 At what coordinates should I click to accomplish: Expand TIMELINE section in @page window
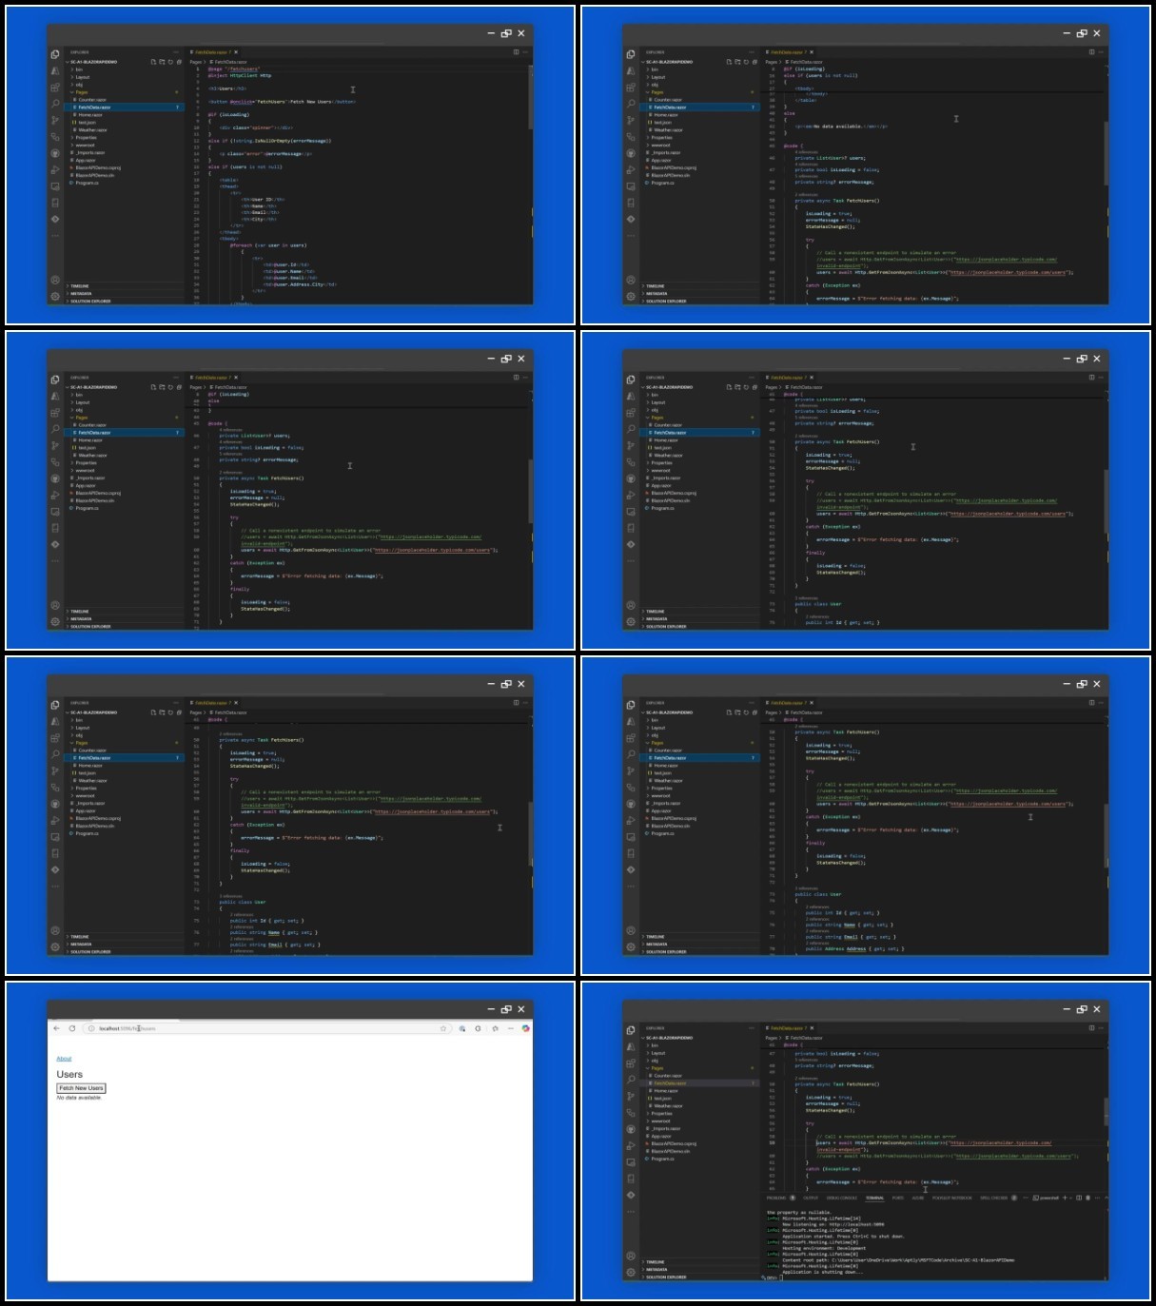point(124,285)
